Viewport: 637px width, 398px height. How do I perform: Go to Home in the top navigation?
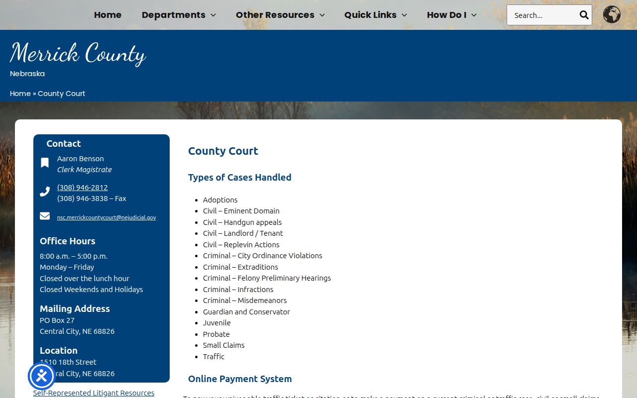[x=107, y=15]
